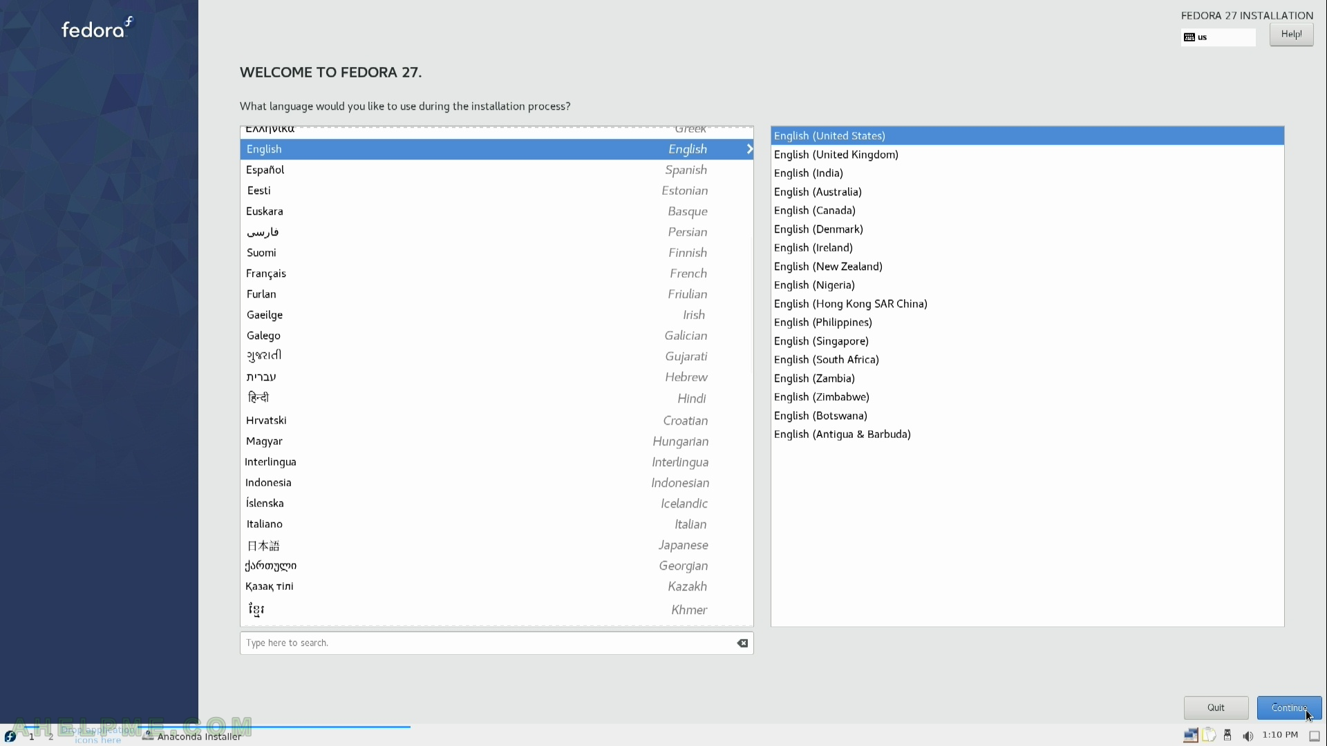This screenshot has height=746, width=1327.
Task: Choose English (South Africa) locale
Action: click(1027, 360)
